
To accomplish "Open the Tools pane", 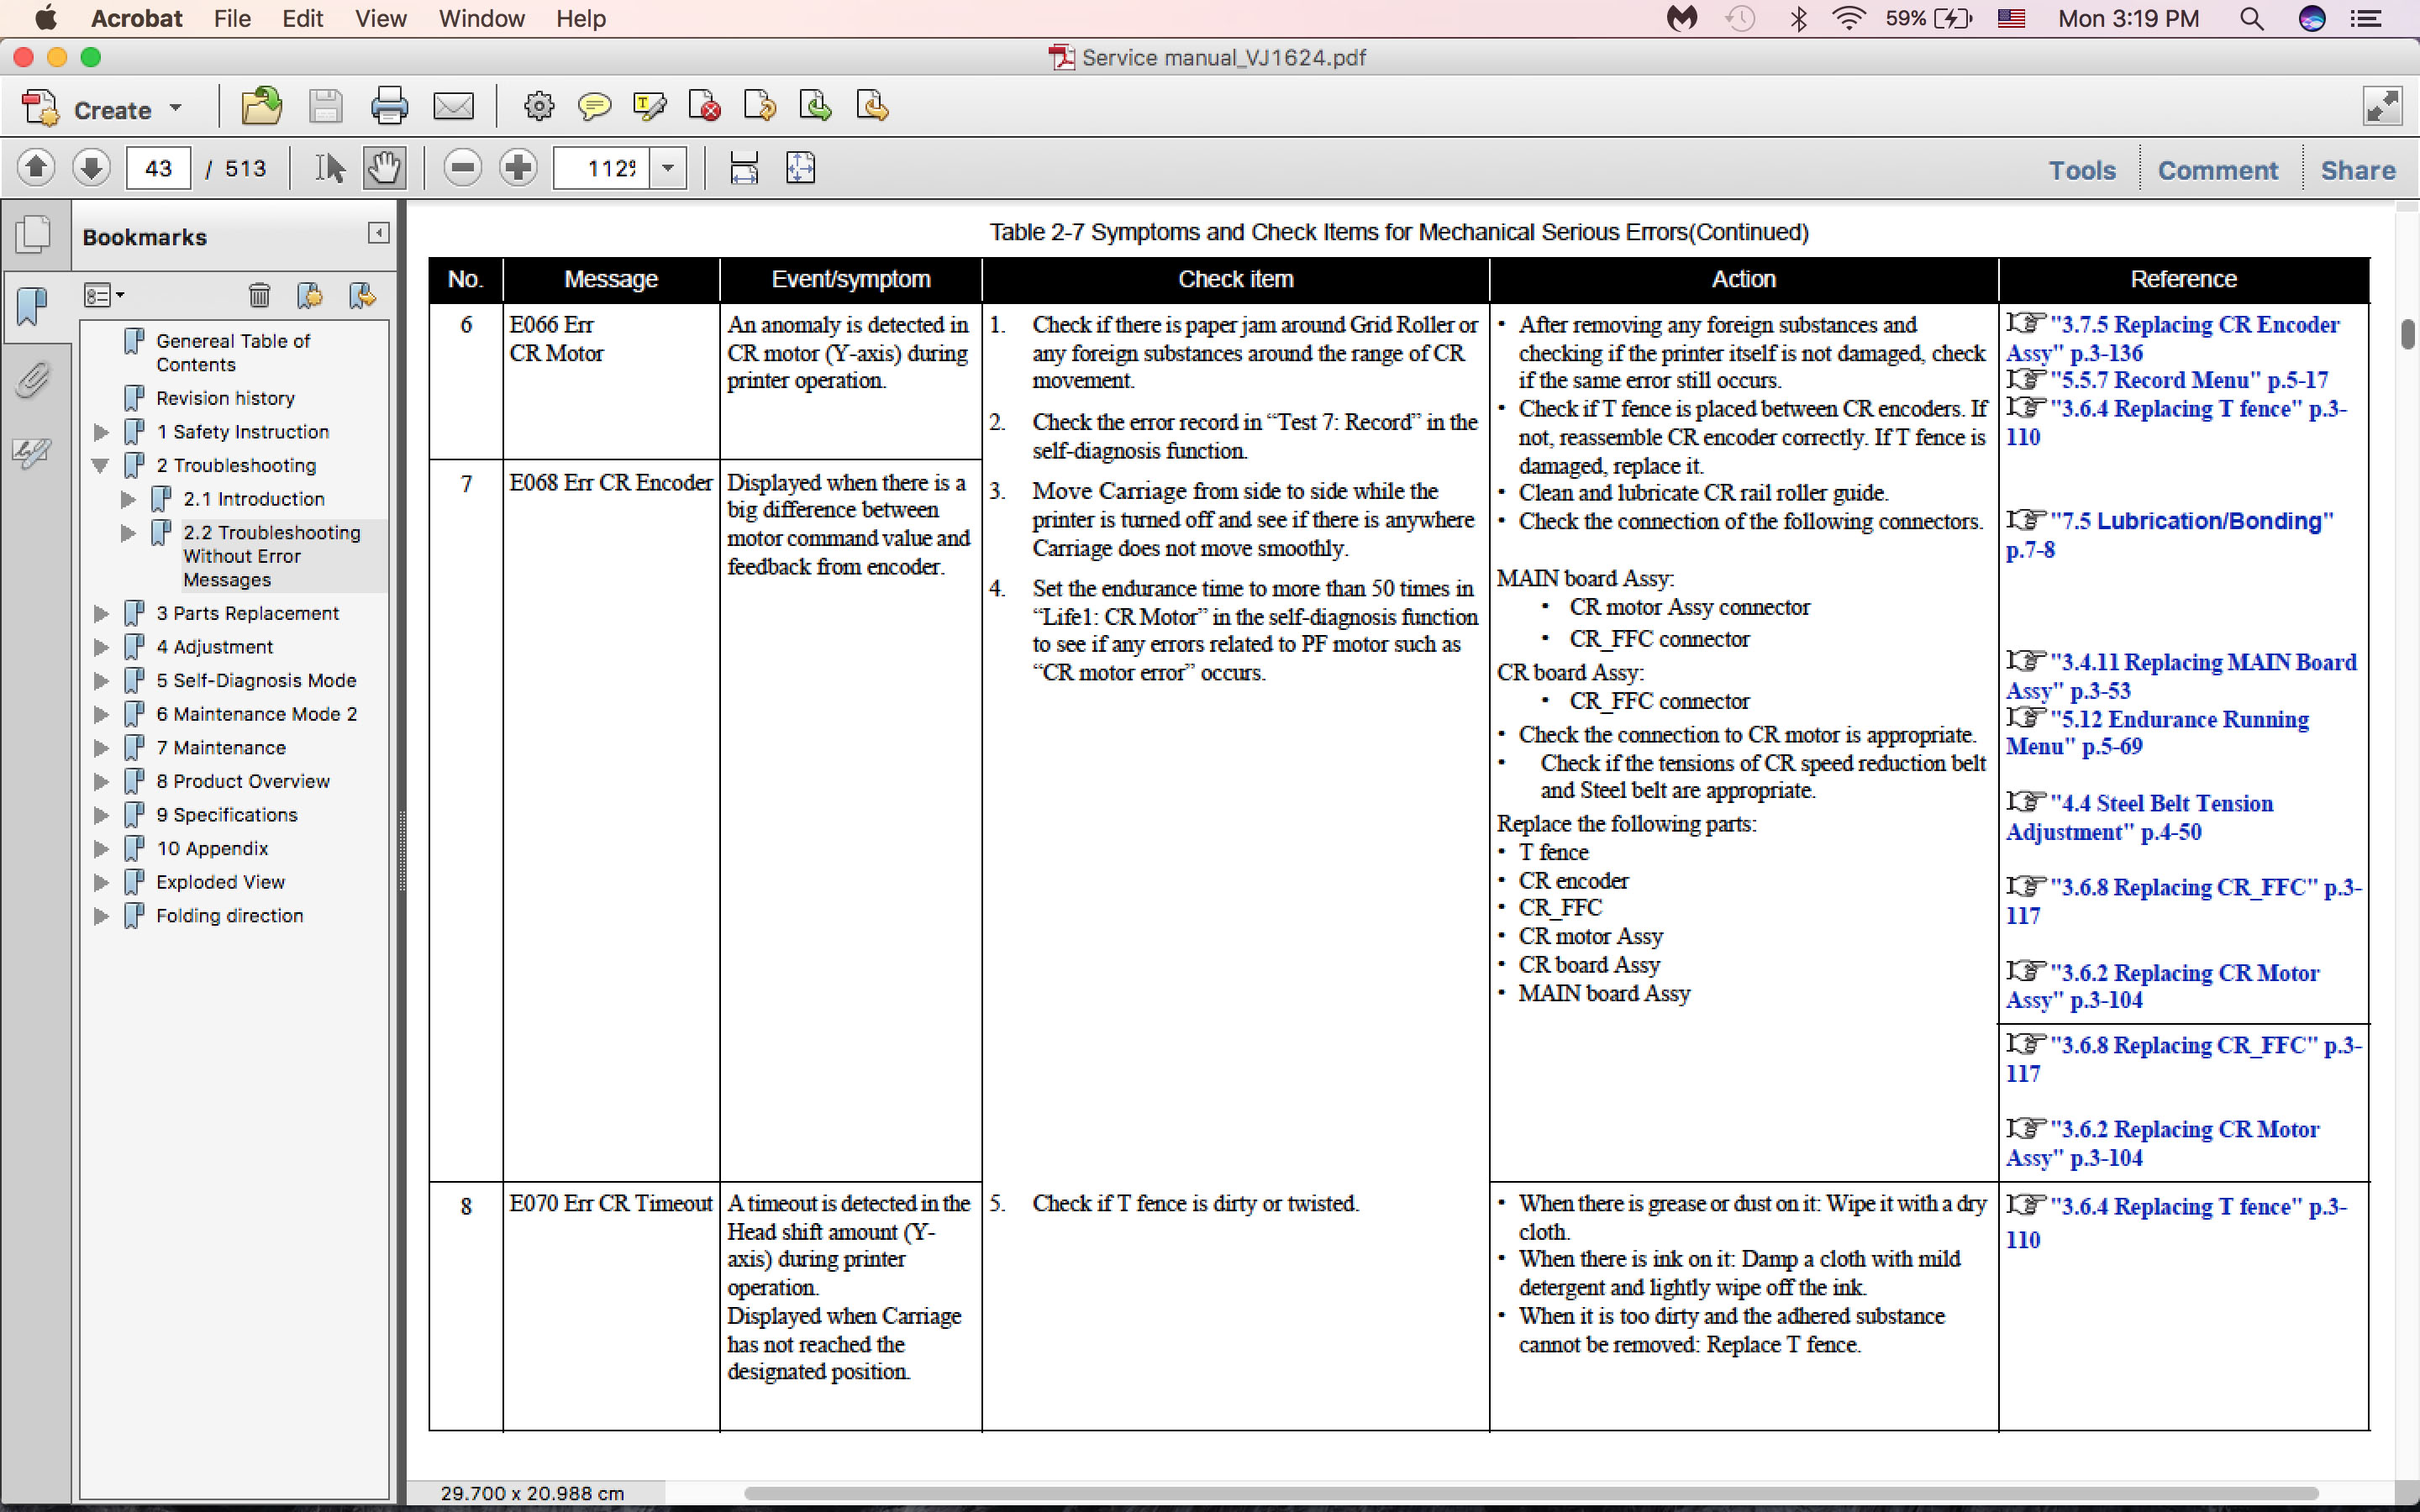I will pyautogui.click(x=2082, y=170).
